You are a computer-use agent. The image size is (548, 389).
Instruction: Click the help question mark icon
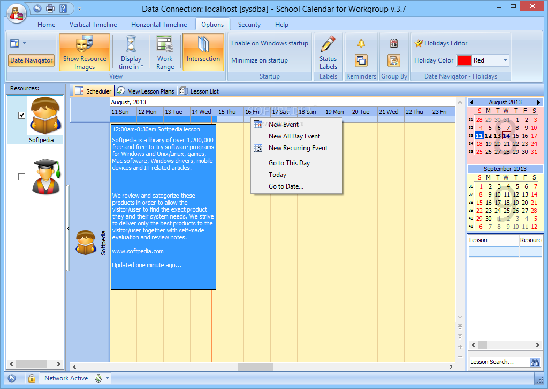[63, 9]
